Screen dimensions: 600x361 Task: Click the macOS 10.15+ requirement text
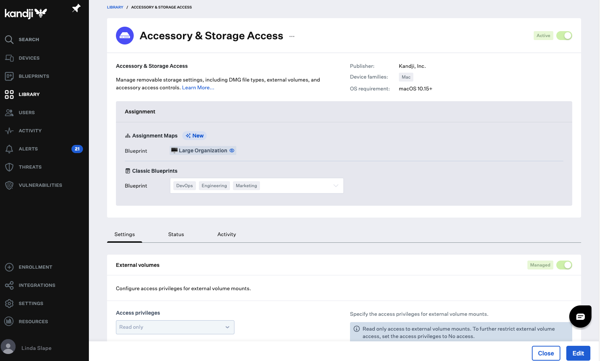point(416,89)
